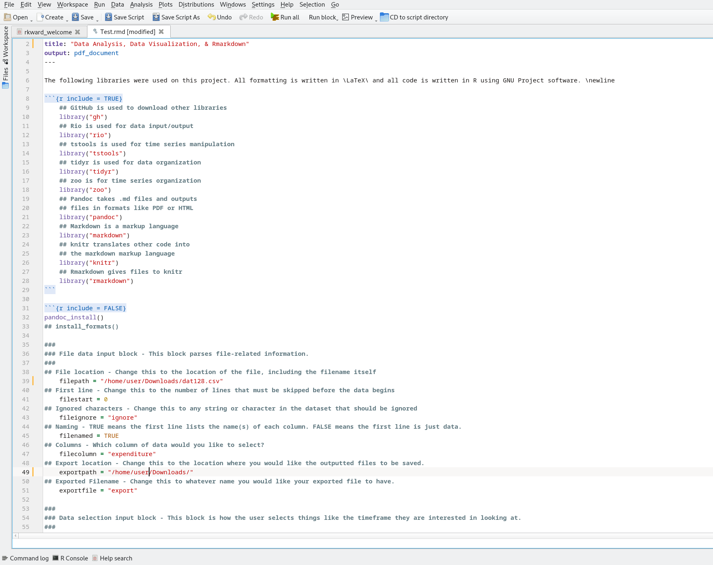The image size is (713, 565).
Task: Show the R Console panel
Action: 70,558
